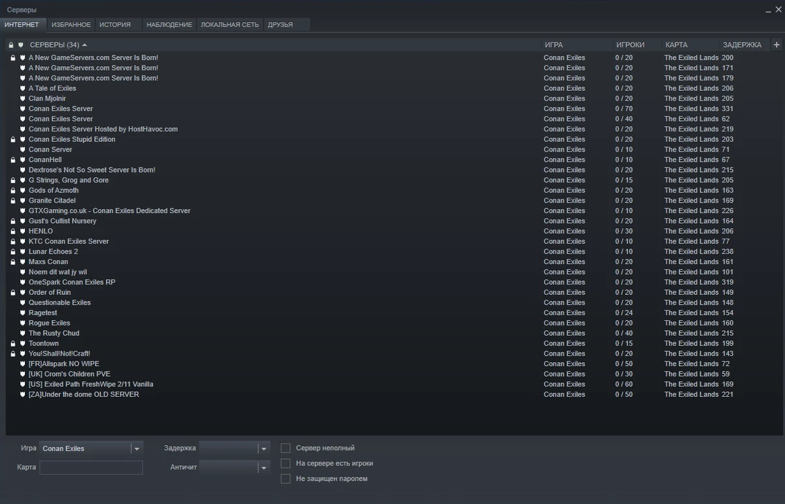
Task: Click the lock icon for KTC Conan Exiles Server
Action: coord(12,241)
